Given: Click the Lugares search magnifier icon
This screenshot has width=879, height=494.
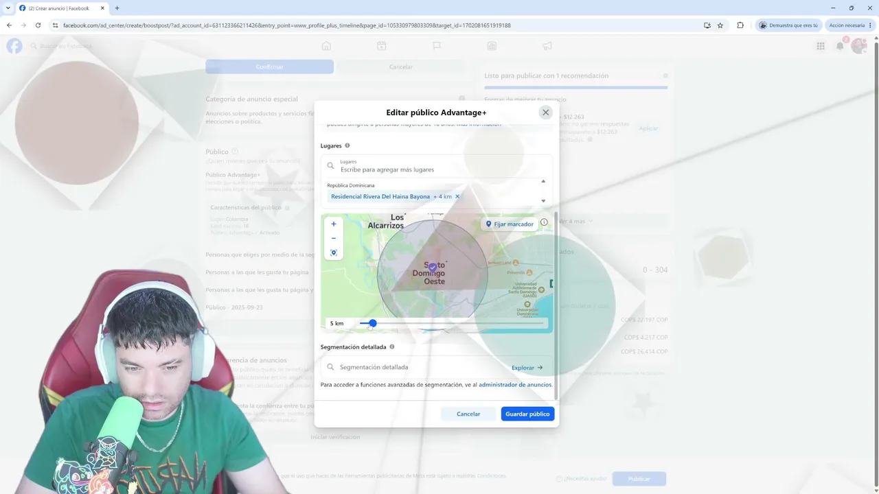Looking at the screenshot, I should click(330, 166).
